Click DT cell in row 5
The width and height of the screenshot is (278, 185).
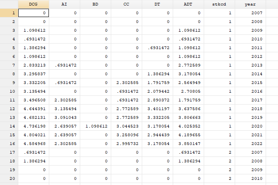pos(157,47)
